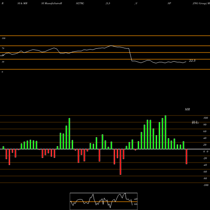The image size is (210, 210).
Task: Click the -66 value in the mini chart
Action: pyautogui.click(x=135, y=204)
